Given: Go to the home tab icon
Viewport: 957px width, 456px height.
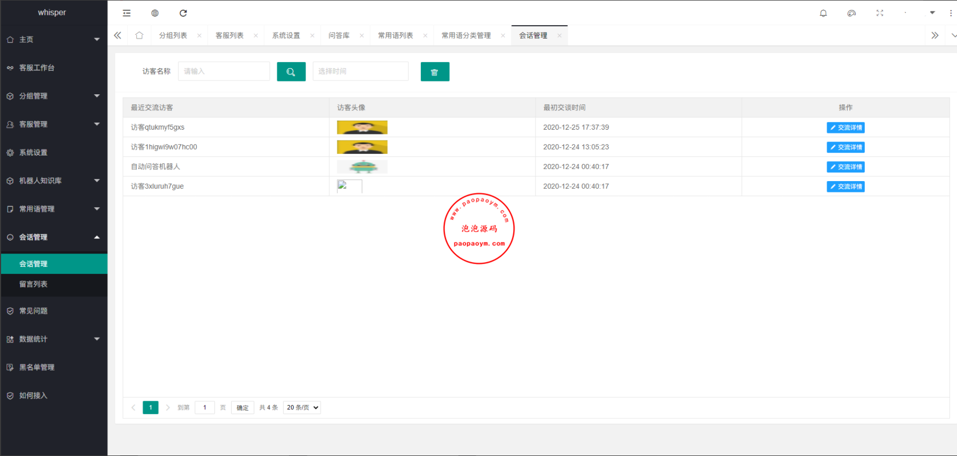Looking at the screenshot, I should click(x=139, y=35).
